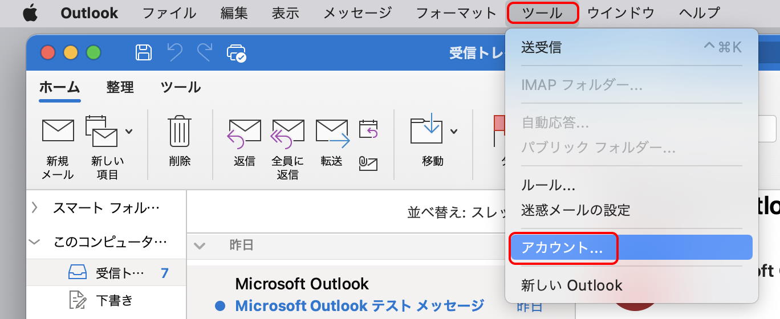Open the Outlook application menu
Image resolution: width=780 pixels, height=319 pixels.
tap(90, 13)
